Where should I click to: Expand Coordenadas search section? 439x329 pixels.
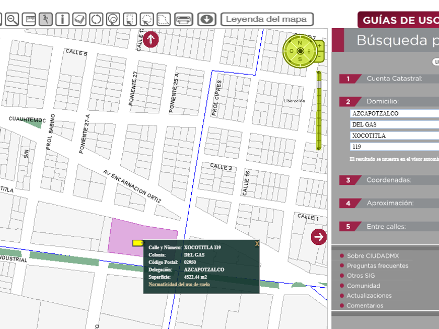pyautogui.click(x=389, y=180)
